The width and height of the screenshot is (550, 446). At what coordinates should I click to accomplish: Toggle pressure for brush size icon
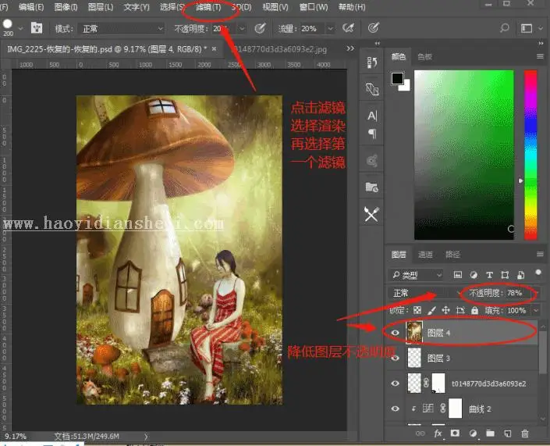point(373,28)
